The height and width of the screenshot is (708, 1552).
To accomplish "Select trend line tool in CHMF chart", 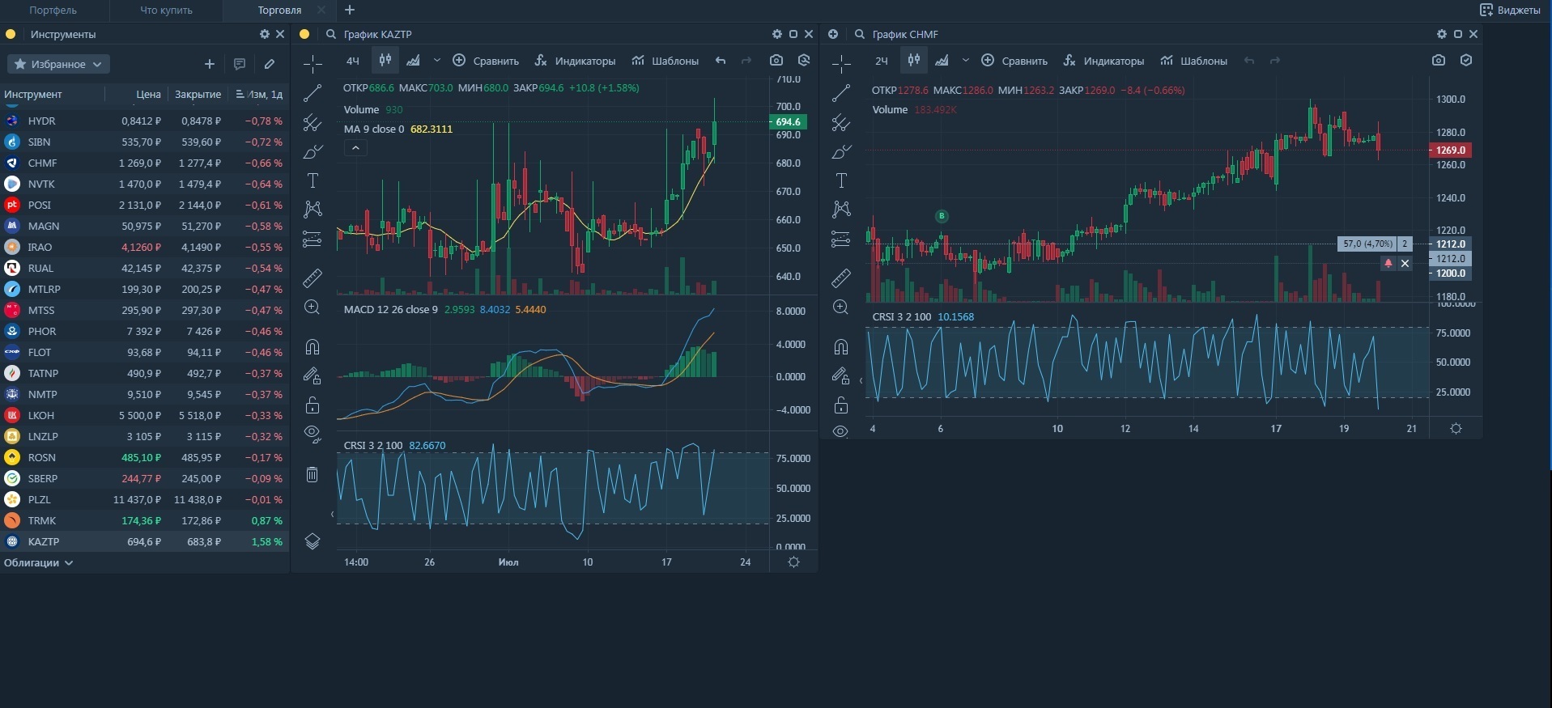I will coord(841,93).
